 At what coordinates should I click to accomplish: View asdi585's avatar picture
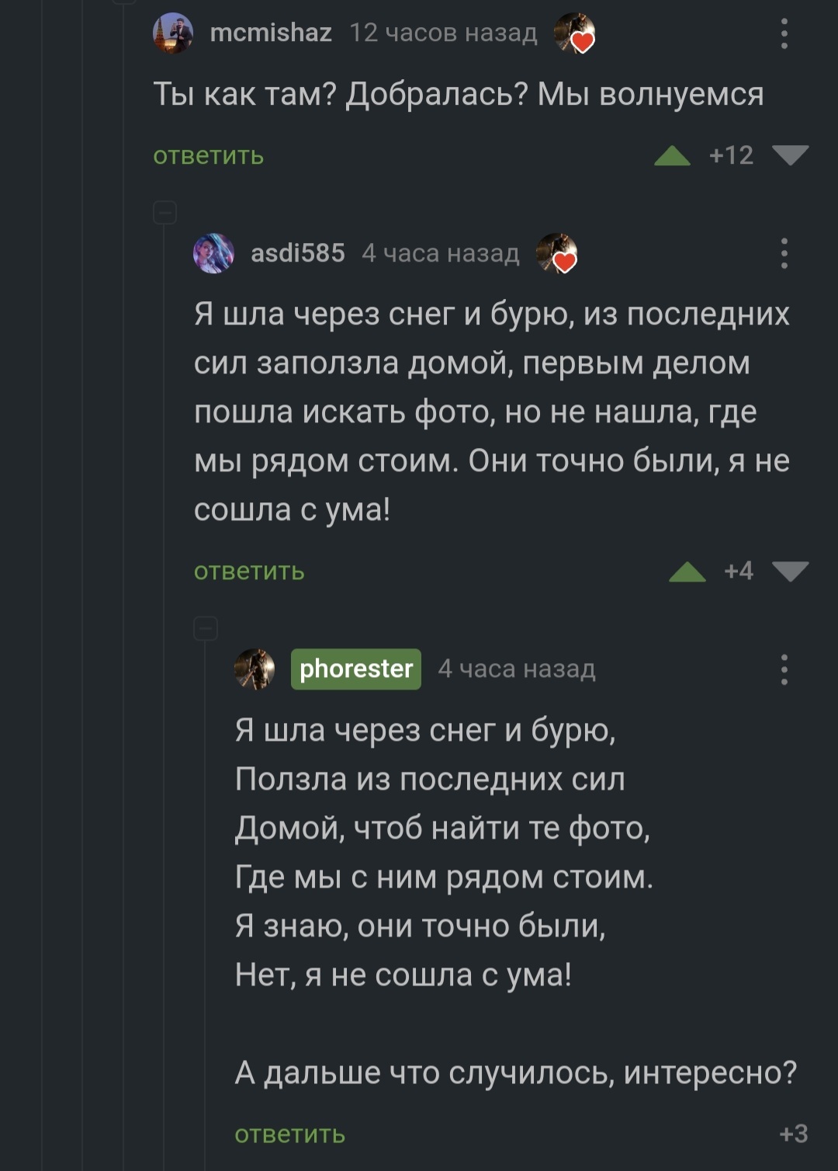click(x=213, y=253)
